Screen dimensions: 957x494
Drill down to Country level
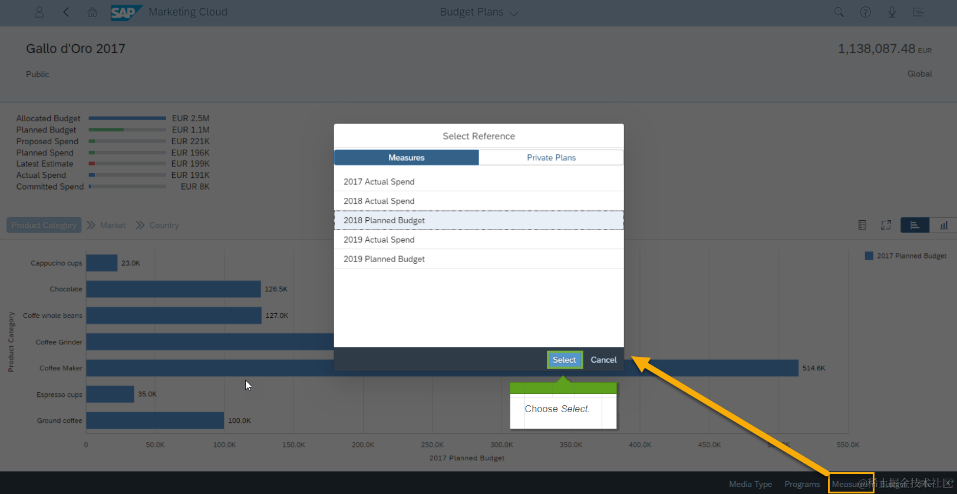[x=164, y=225]
